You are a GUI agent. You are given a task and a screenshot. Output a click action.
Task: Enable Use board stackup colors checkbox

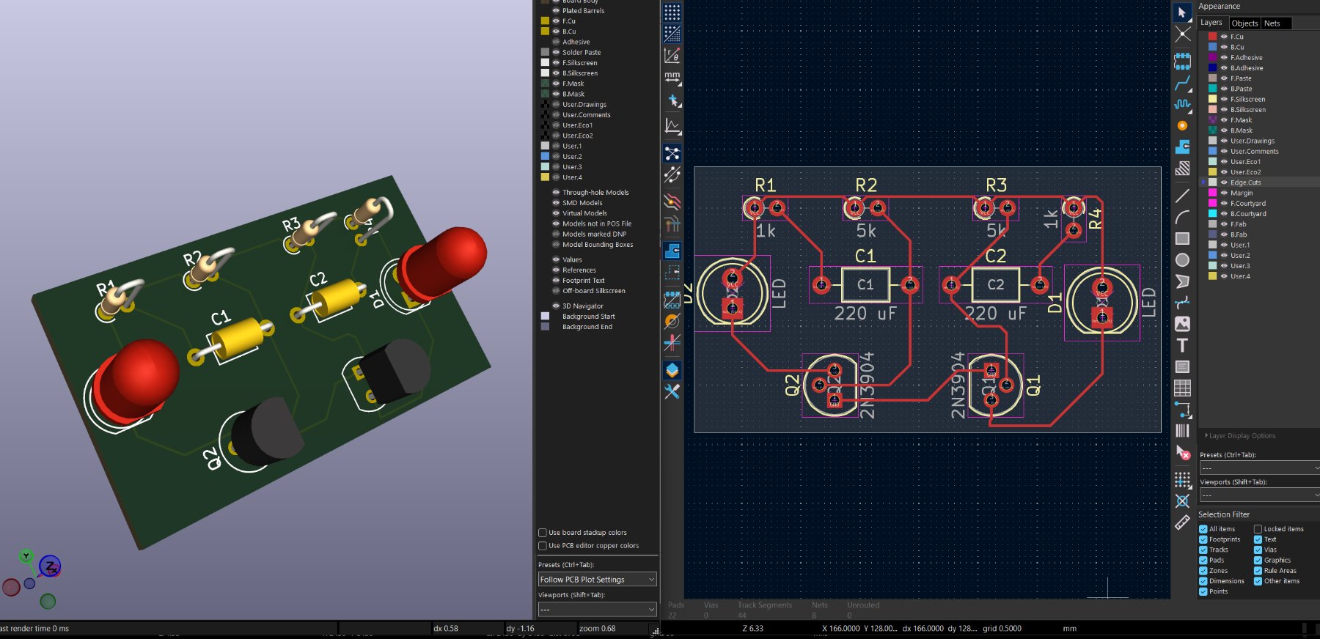tap(543, 533)
